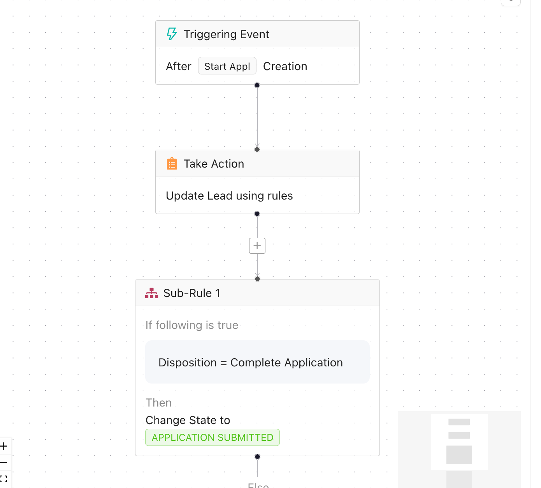The width and height of the screenshot is (541, 488).
Task: Edit the Disposition = Complete Application condition
Action: pos(250,362)
